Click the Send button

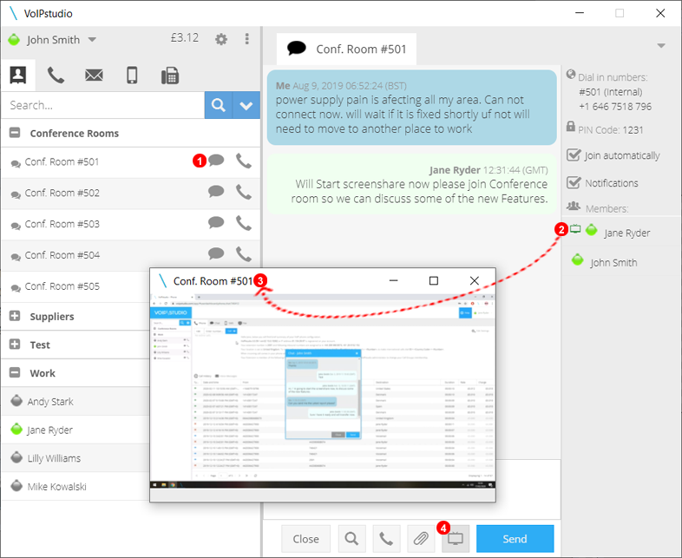pyautogui.click(x=515, y=539)
